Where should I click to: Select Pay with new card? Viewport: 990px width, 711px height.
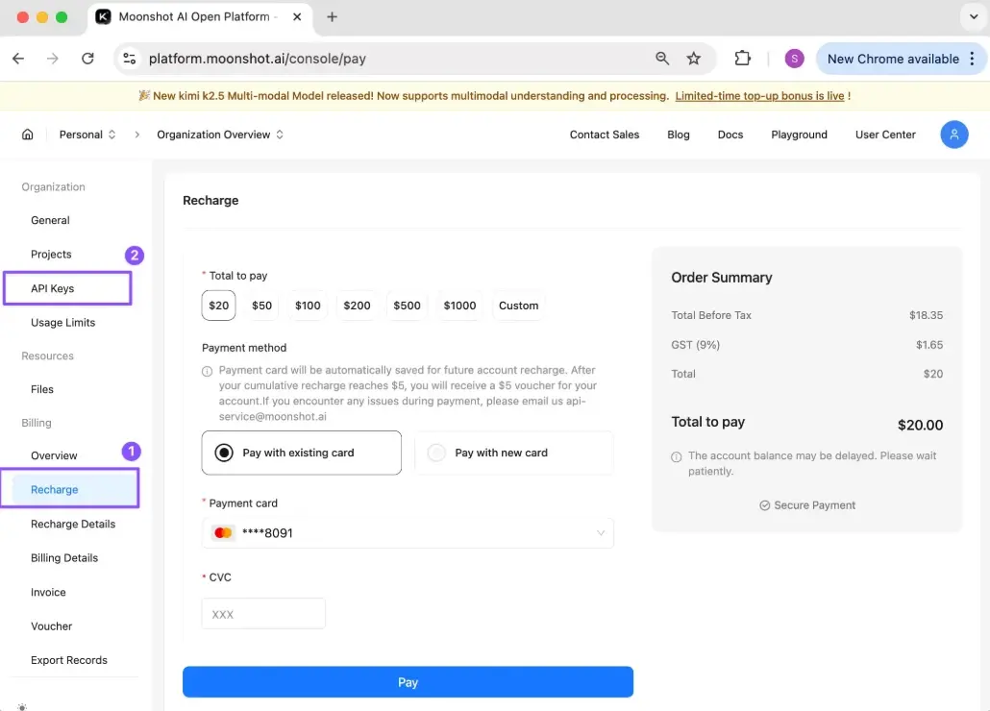[513, 453]
